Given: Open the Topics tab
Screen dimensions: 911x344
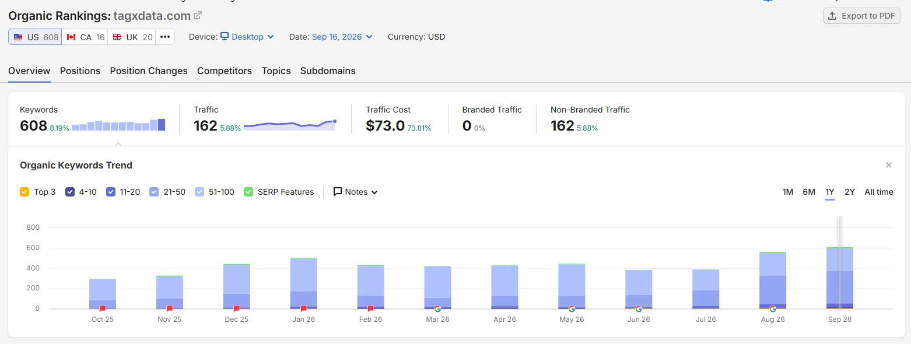Looking at the screenshot, I should 276,71.
